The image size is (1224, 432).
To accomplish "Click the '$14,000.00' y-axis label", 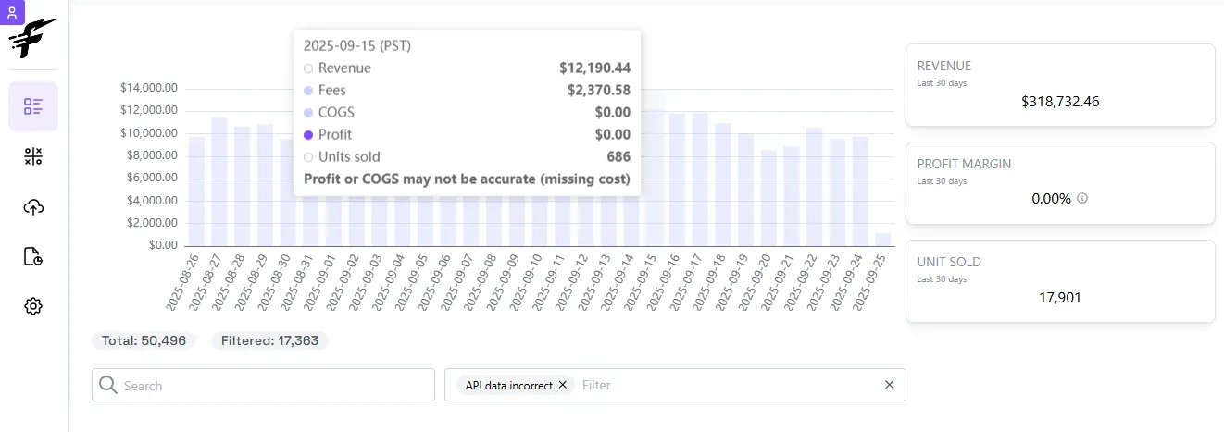I will pos(149,89).
